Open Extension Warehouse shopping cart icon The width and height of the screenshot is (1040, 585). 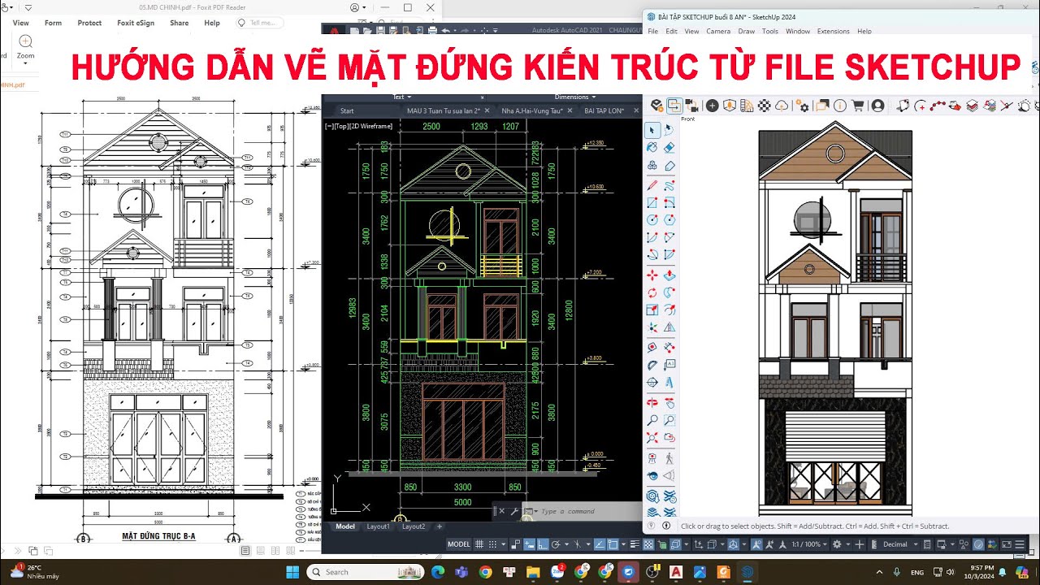coord(858,106)
